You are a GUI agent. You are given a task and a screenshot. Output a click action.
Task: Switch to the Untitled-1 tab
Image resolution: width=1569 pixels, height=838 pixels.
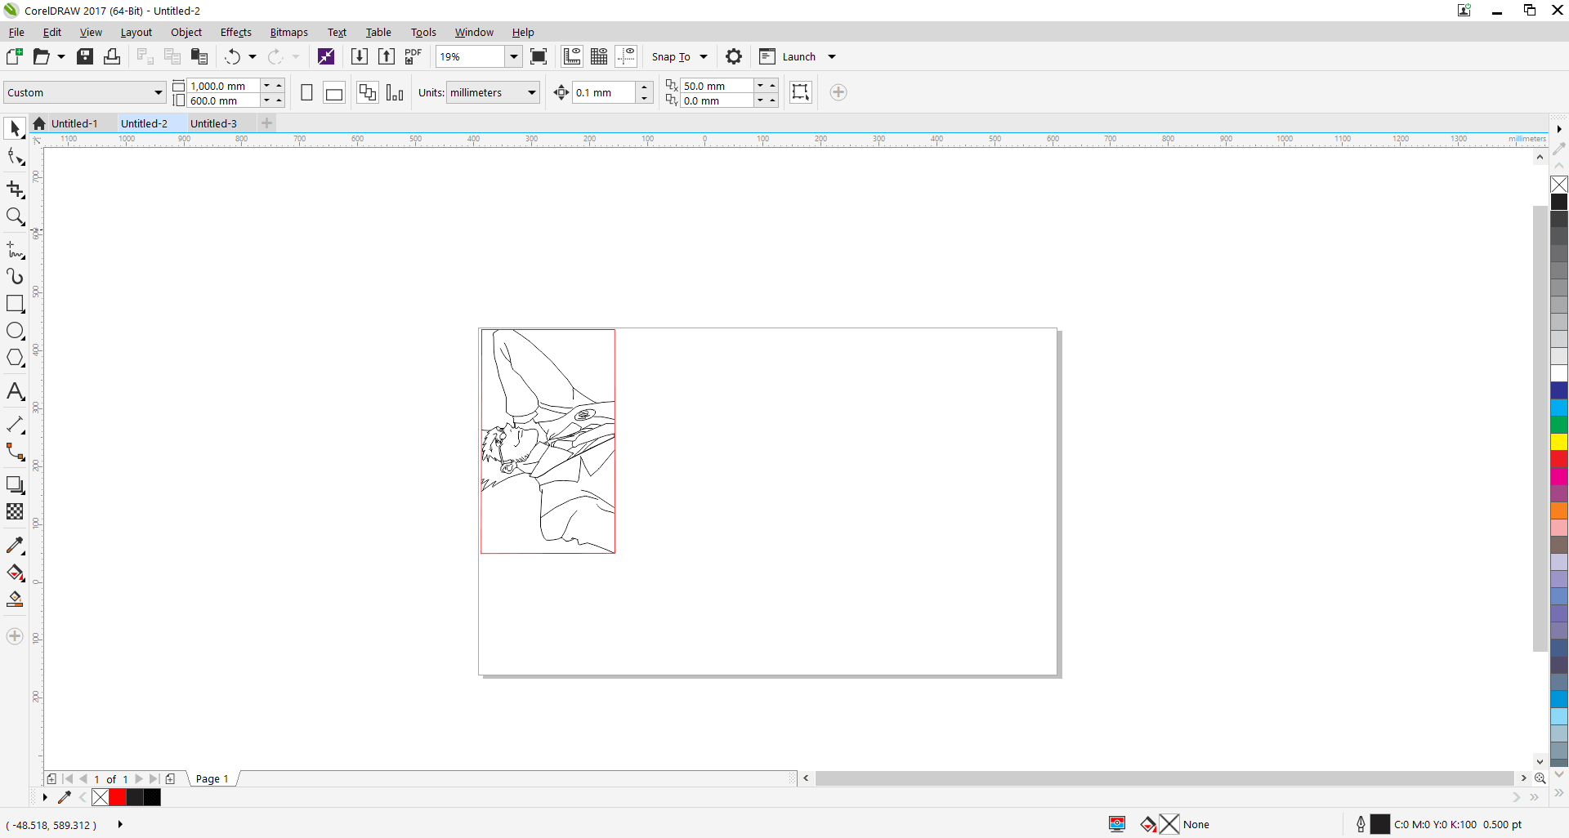pos(74,123)
